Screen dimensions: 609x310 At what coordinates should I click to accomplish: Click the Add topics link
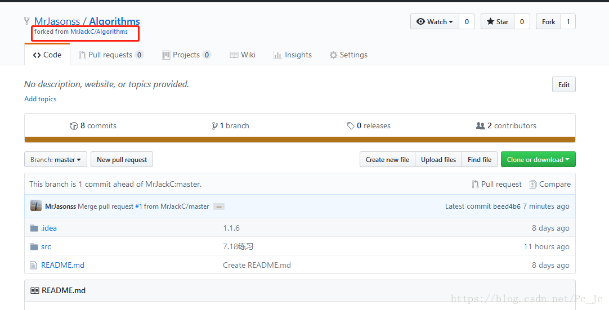41,99
